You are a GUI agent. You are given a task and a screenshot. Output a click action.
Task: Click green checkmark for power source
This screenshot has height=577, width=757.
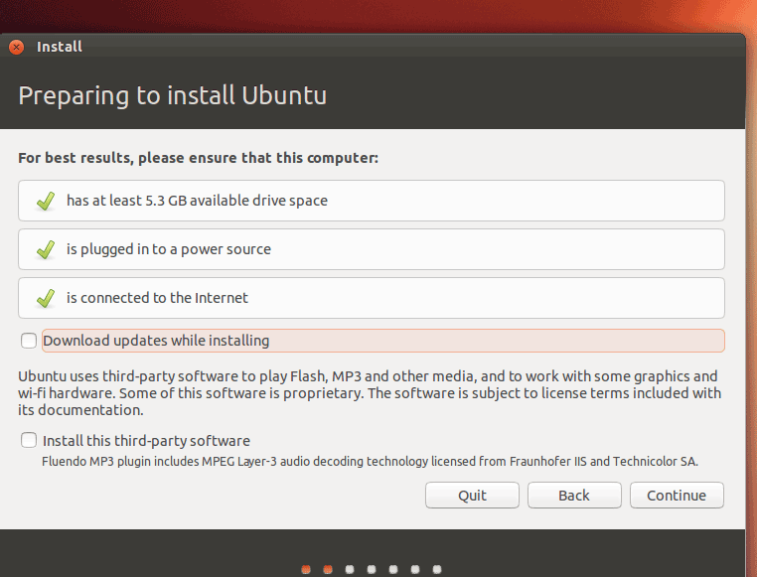coord(46,250)
